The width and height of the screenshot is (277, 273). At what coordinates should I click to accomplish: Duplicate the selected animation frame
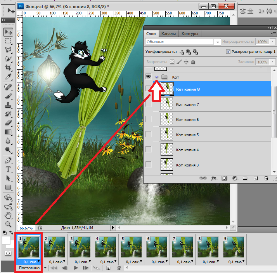[x=108, y=268]
